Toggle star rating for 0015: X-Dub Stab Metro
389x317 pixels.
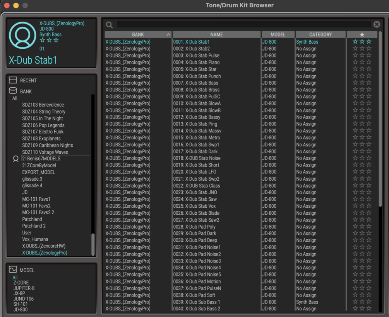(362, 137)
